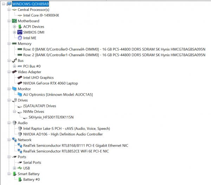Click the display icon beside AU Optronics

(20, 95)
